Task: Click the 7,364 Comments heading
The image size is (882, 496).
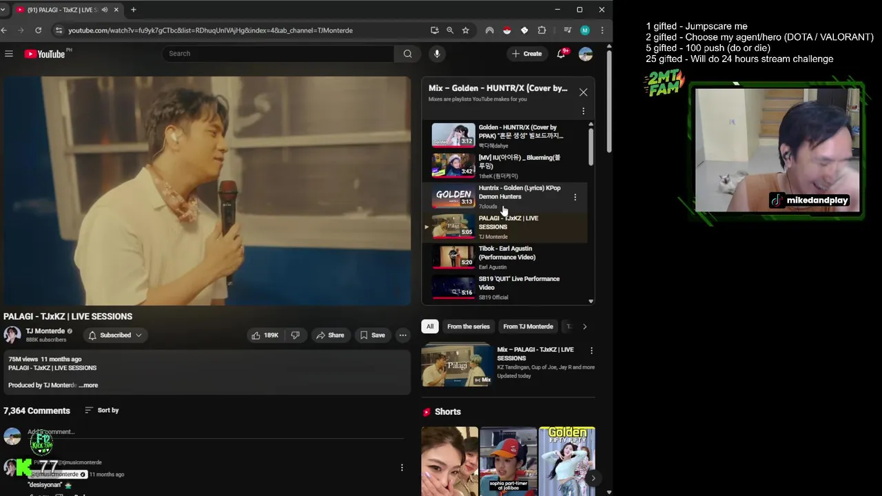Action: (x=37, y=411)
